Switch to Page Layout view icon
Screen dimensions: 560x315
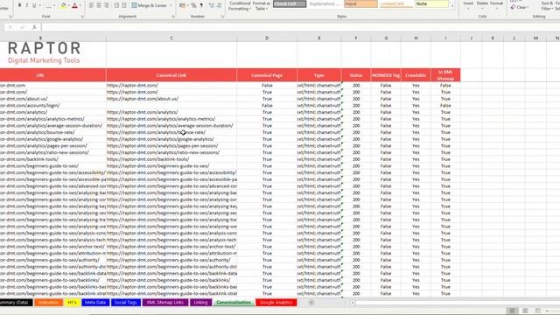pos(525,311)
